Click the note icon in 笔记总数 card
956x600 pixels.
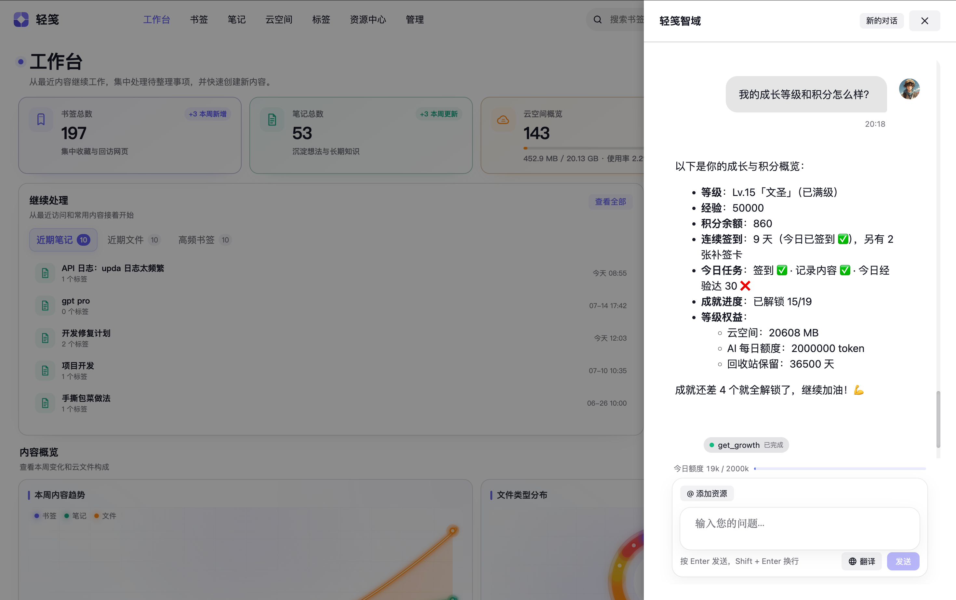[272, 119]
